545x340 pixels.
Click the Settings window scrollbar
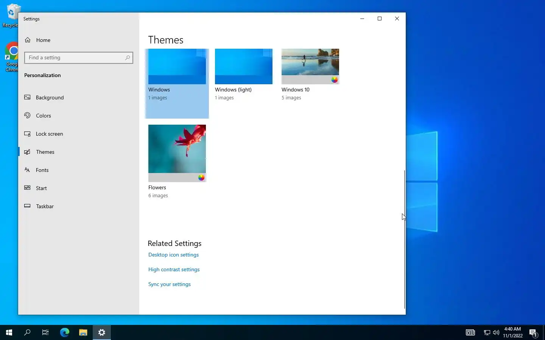tap(405, 239)
